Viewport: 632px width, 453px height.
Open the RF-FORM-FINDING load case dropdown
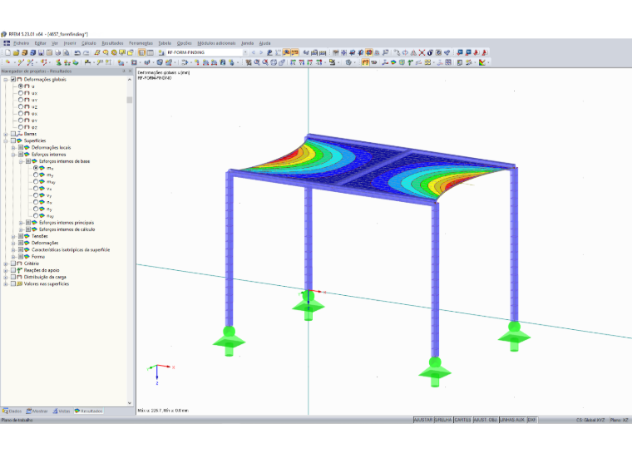[x=245, y=52]
